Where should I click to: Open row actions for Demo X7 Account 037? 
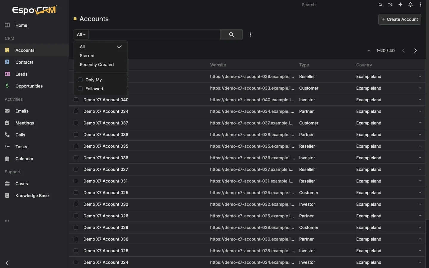pyautogui.click(x=420, y=123)
